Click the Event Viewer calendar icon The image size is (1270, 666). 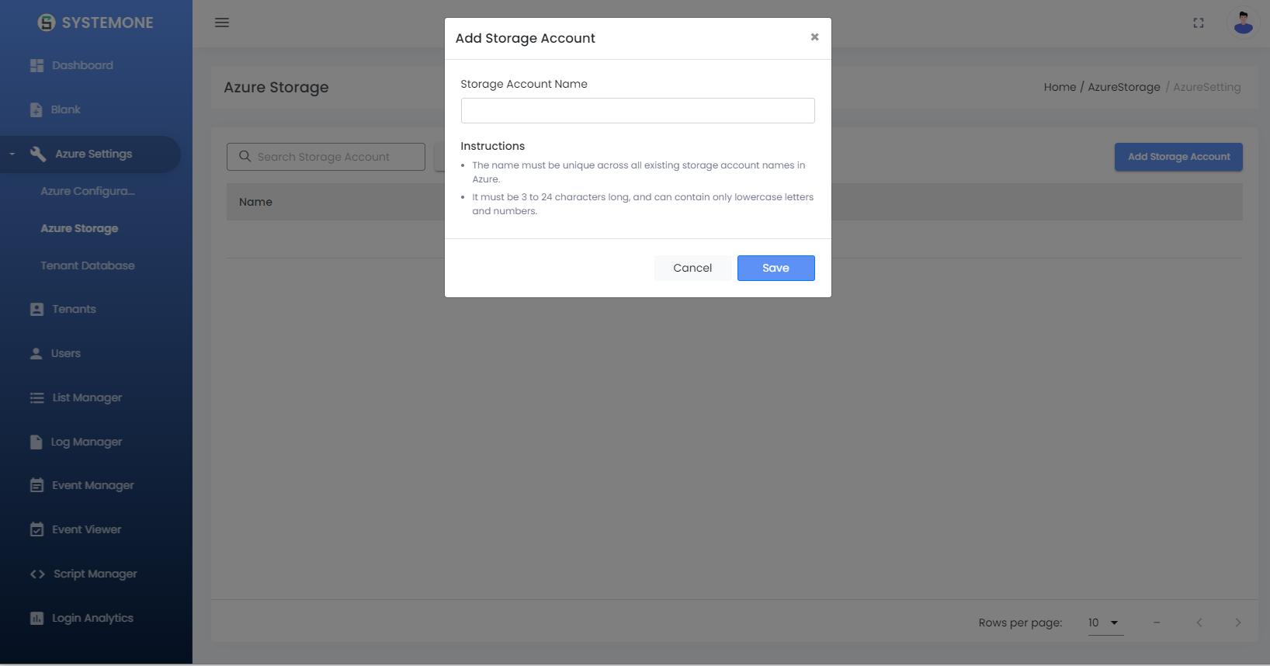[x=36, y=530]
